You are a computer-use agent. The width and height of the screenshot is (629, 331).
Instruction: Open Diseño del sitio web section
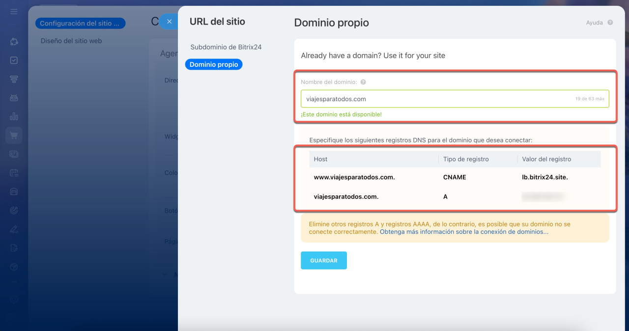71,41
